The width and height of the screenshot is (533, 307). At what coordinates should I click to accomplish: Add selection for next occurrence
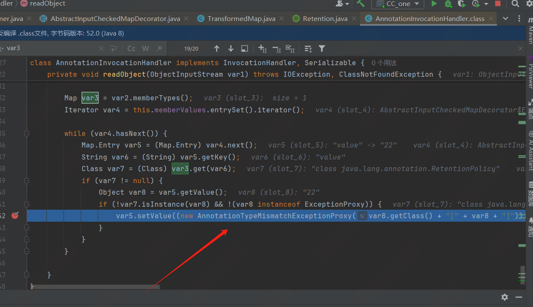coord(262,48)
